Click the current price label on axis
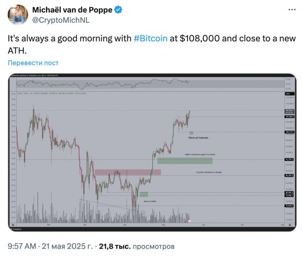The height and width of the screenshot is (256, 302). [x=289, y=112]
